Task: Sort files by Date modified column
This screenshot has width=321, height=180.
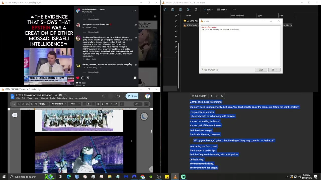Action: (x=237, y=15)
